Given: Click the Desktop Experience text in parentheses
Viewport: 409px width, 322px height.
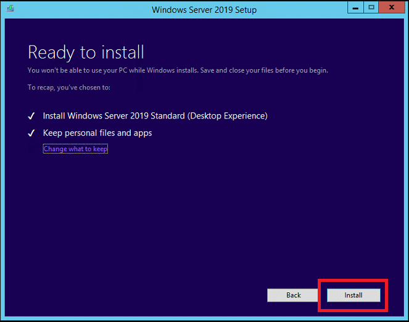Looking at the screenshot, I should pyautogui.click(x=228, y=116).
